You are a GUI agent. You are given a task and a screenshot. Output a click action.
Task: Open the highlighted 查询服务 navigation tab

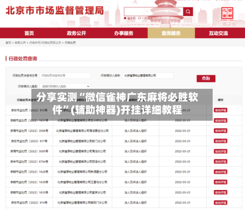171,33
